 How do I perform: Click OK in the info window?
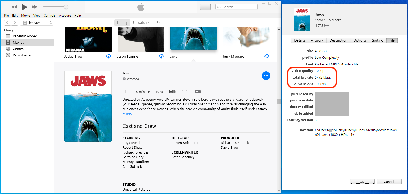[362, 182]
